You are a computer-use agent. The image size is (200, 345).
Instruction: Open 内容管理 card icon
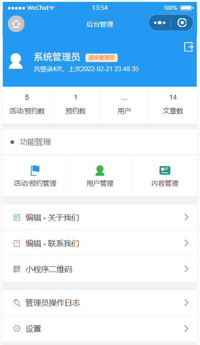[x=165, y=170]
